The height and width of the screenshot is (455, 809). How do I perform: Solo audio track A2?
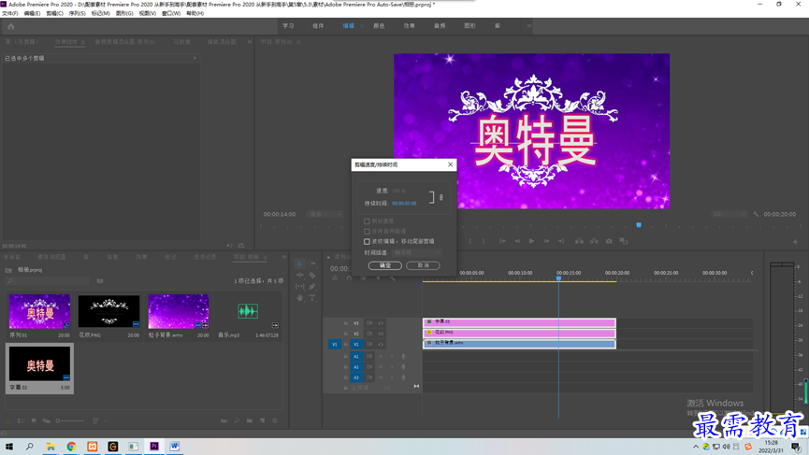[392, 367]
